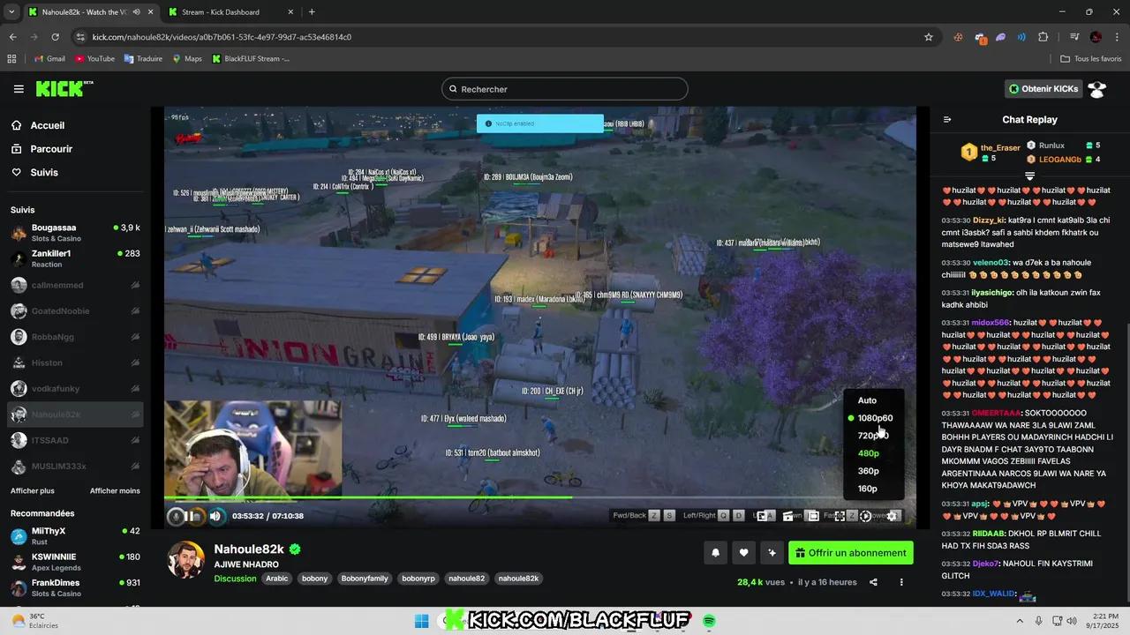
Task: Click the sparkle icon button
Action: point(772,553)
